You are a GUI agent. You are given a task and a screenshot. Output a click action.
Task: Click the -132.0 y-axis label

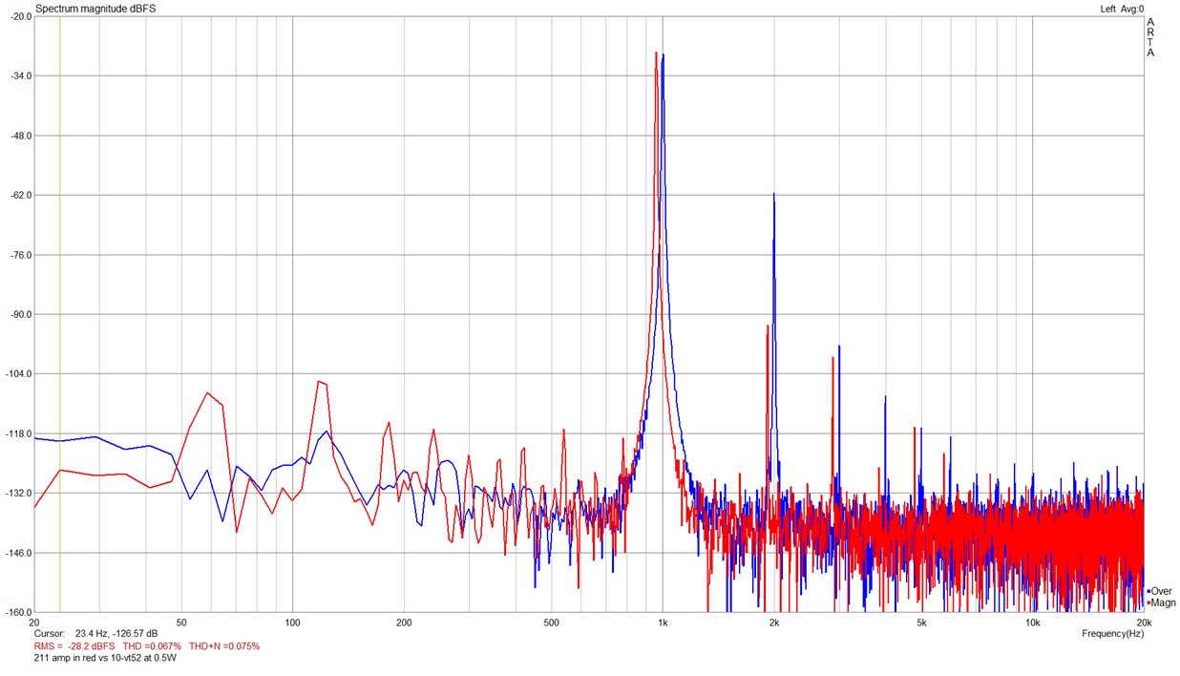tap(18, 494)
